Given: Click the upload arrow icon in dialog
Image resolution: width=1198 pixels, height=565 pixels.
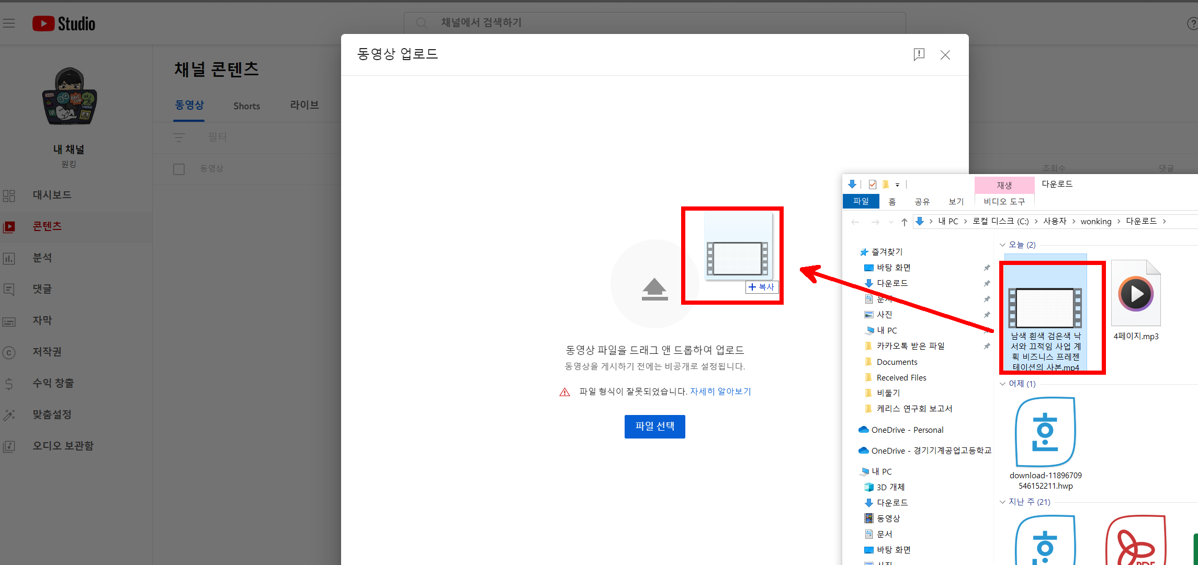Looking at the screenshot, I should click(654, 289).
